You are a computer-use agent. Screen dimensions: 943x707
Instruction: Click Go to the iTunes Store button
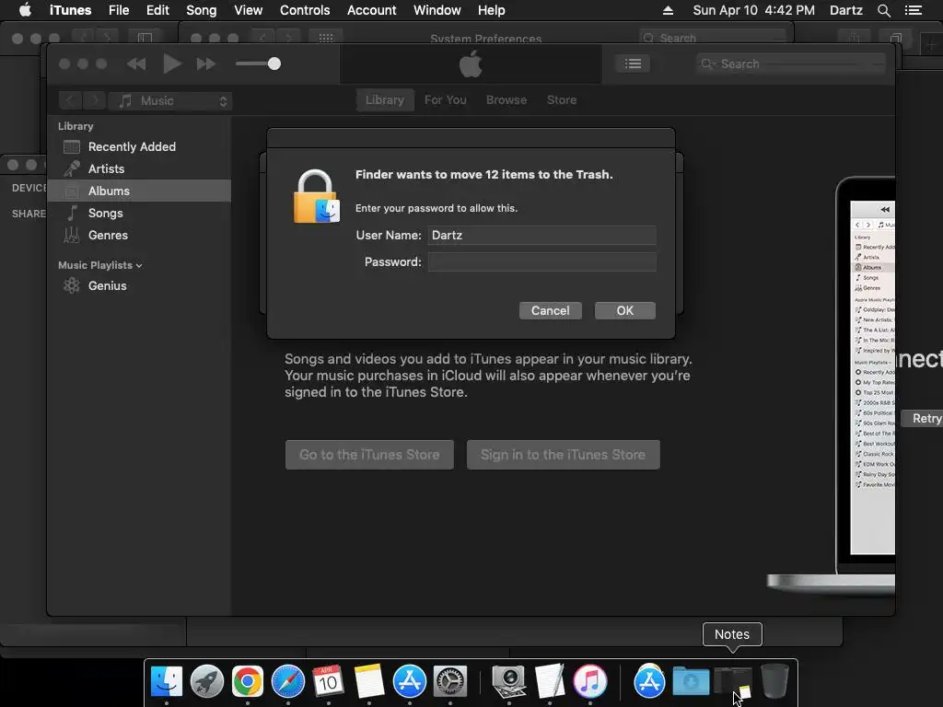(x=369, y=455)
